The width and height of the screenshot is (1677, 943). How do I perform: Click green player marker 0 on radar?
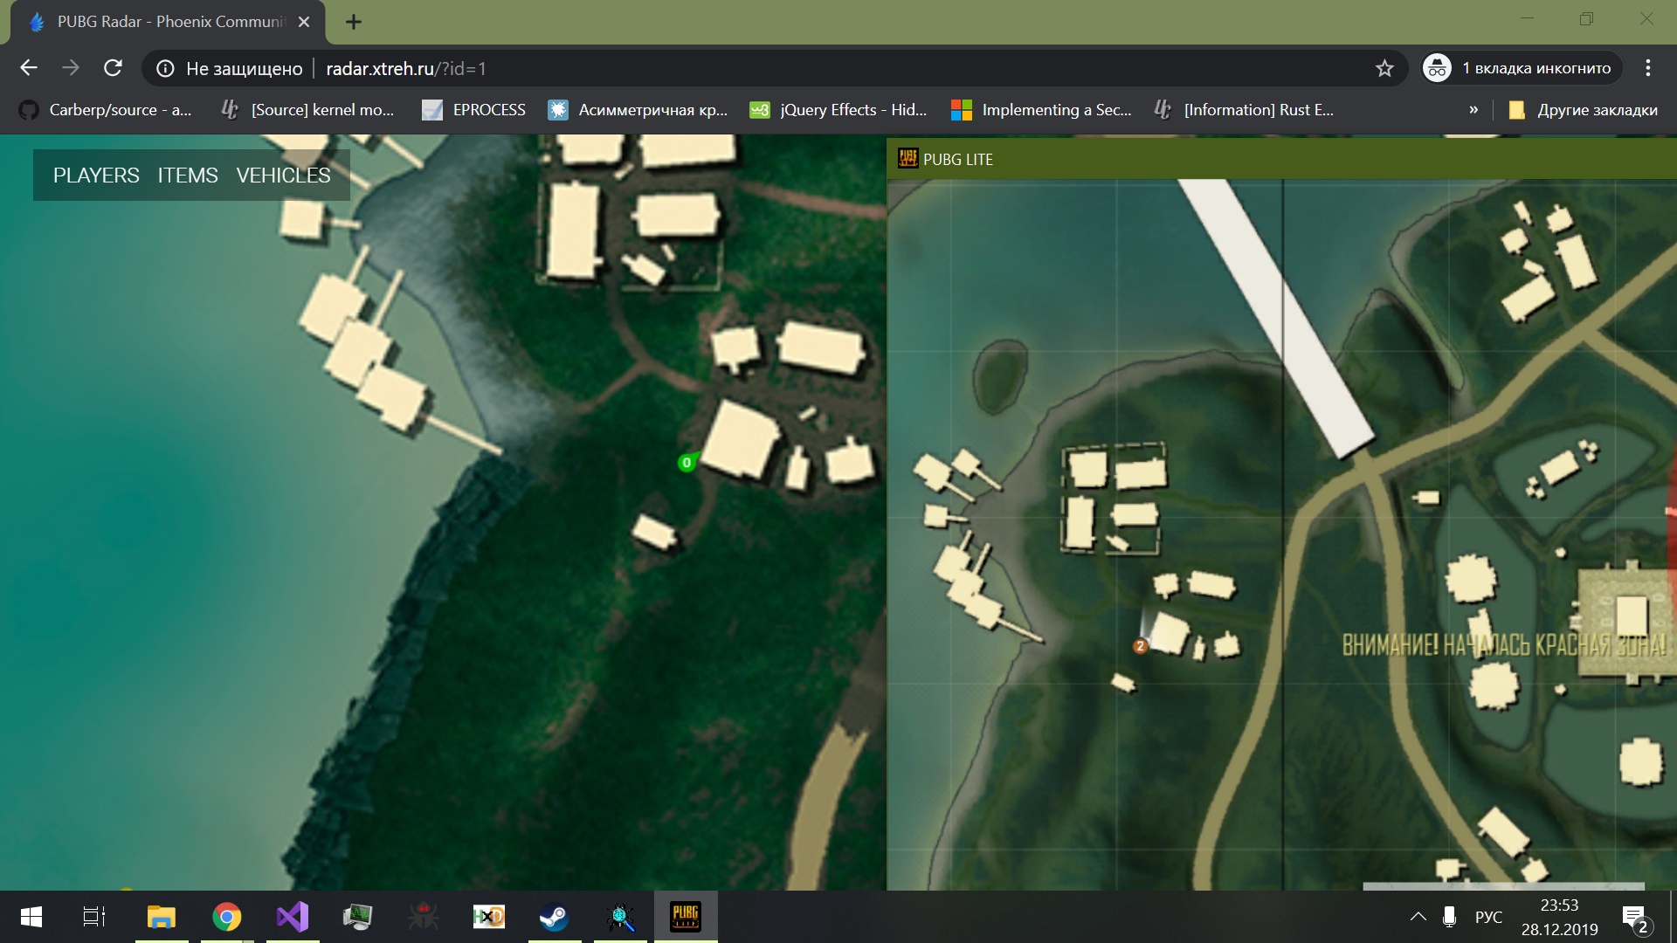pos(687,463)
